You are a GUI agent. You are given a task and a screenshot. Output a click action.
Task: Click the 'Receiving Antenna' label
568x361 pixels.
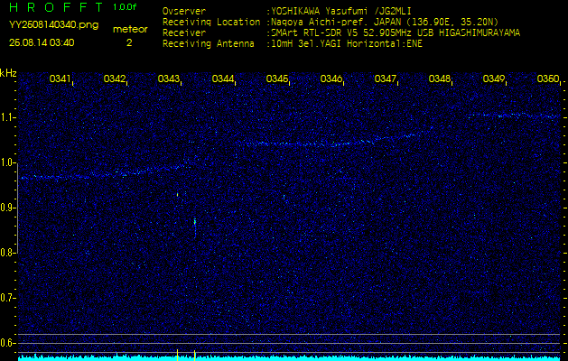(209, 44)
